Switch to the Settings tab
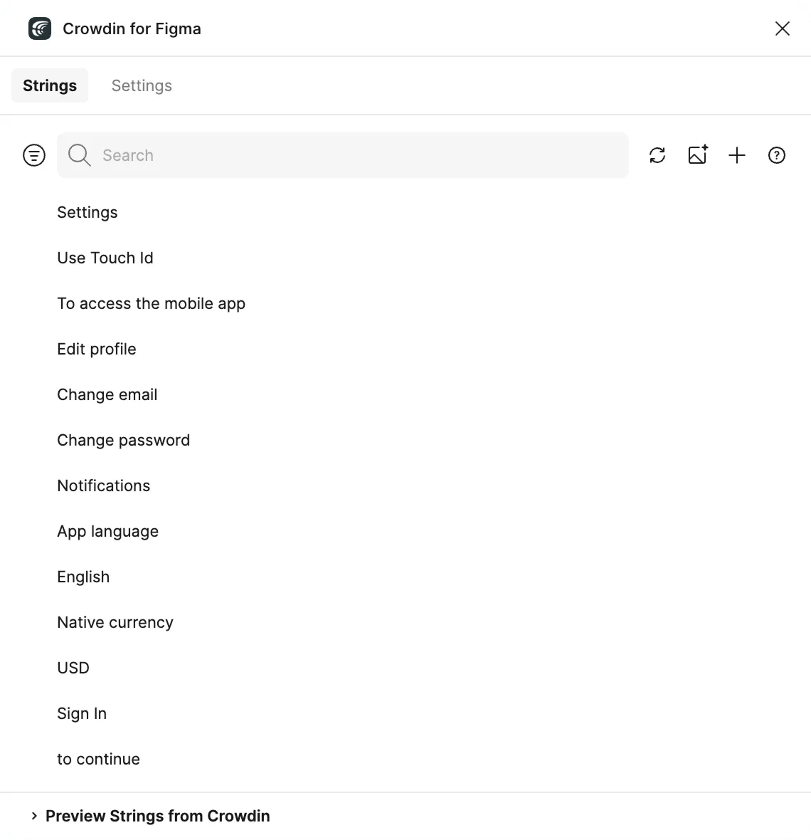Screen dimensions: 811x840 click(x=141, y=85)
